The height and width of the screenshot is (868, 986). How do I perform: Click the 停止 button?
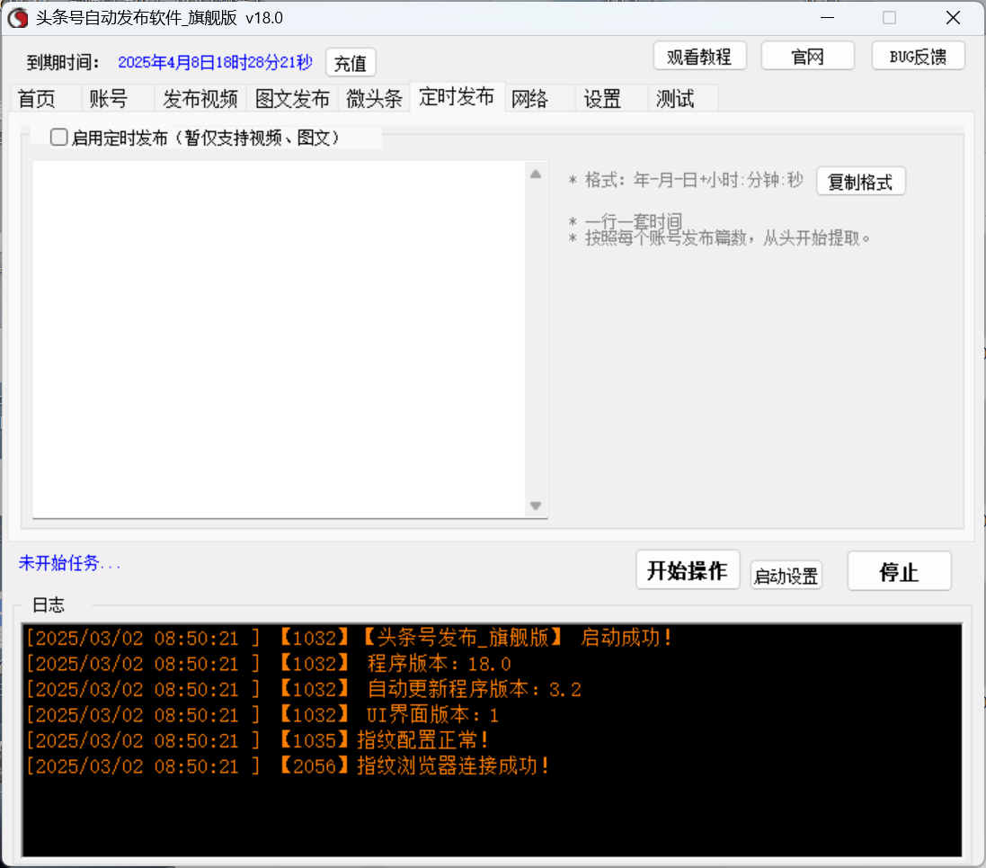coord(899,571)
